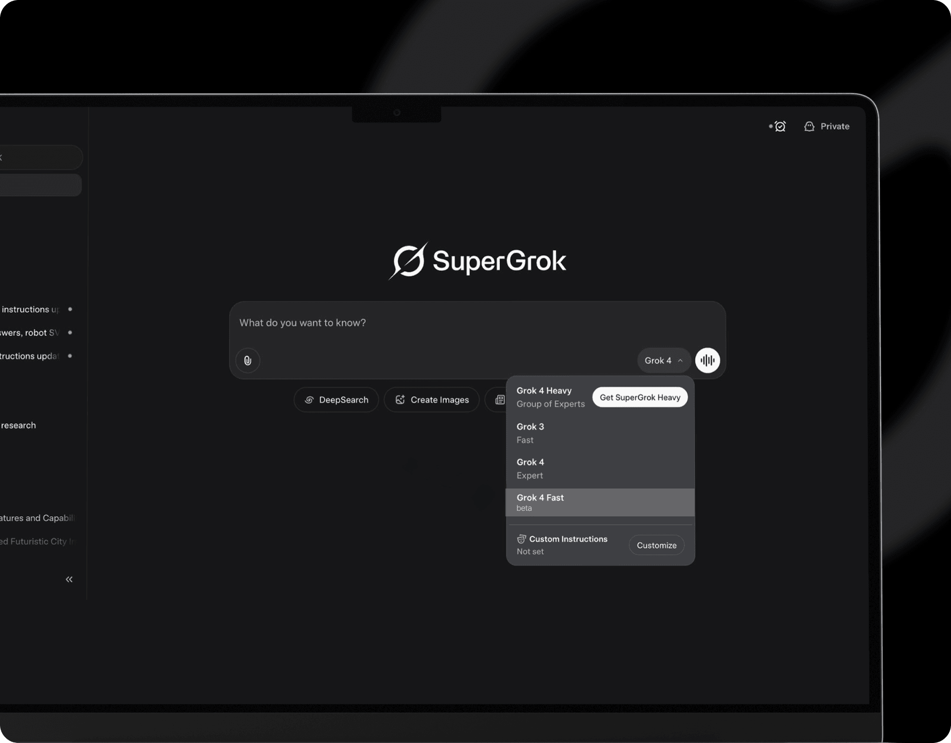The height and width of the screenshot is (743, 951).
Task: Click the Custom Instructions mask icon
Action: (x=521, y=539)
